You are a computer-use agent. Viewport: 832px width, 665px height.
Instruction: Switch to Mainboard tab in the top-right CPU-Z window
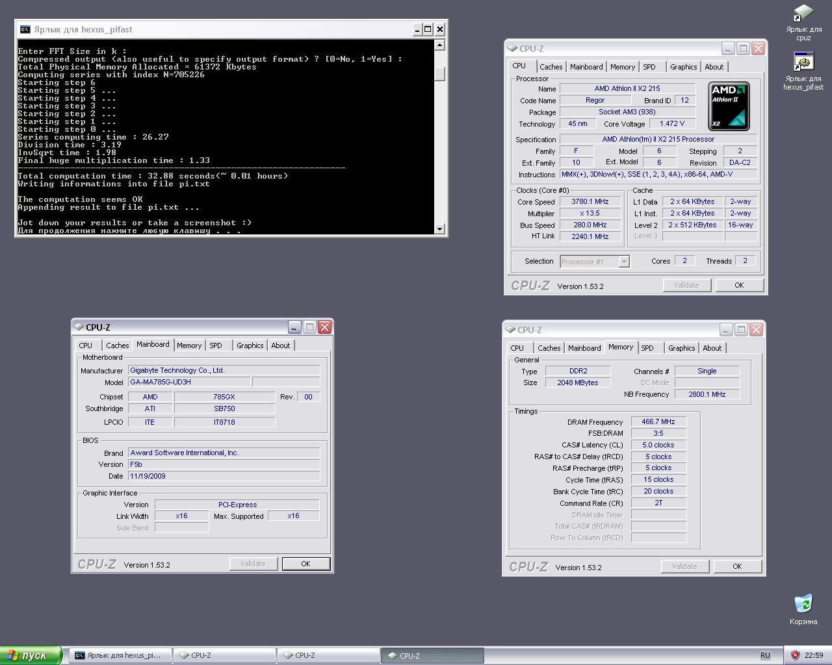[586, 67]
